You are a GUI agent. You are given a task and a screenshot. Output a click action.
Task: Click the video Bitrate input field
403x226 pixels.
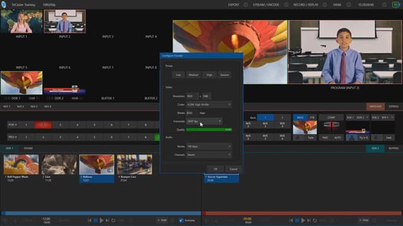[x=192, y=113]
